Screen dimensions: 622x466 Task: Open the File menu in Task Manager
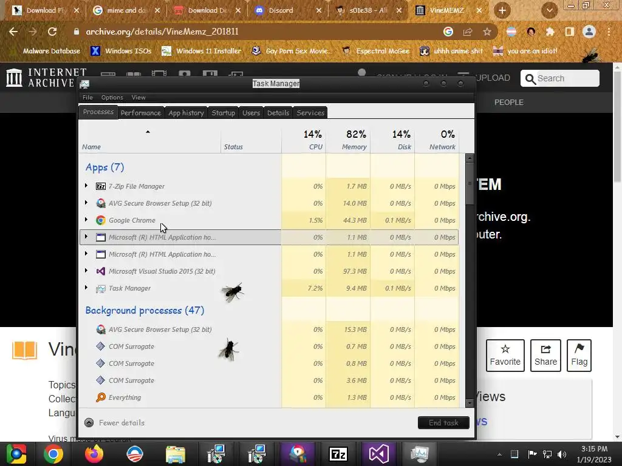(87, 98)
